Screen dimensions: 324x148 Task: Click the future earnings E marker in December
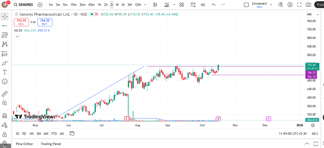click(268, 119)
